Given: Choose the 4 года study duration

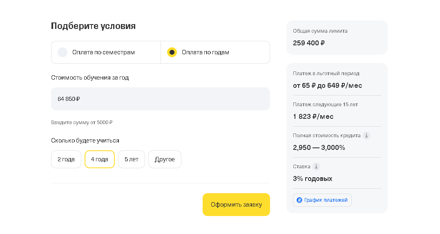Looking at the screenshot, I should (100, 159).
